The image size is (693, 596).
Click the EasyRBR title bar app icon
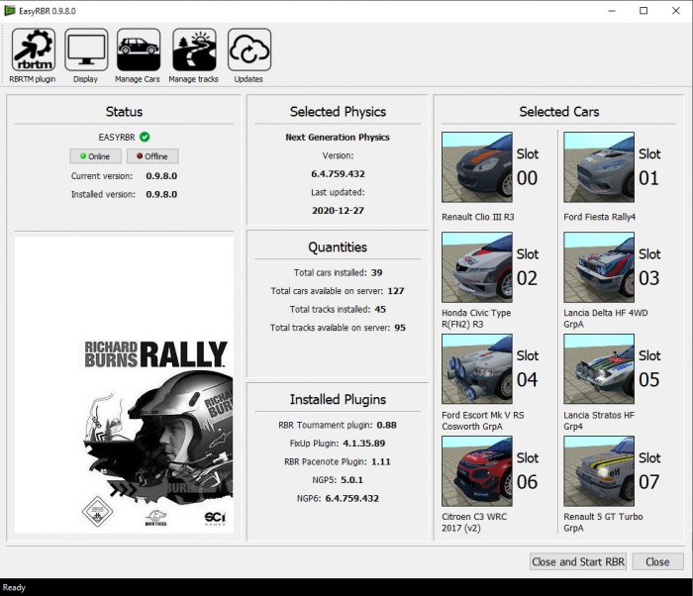pos(9,11)
